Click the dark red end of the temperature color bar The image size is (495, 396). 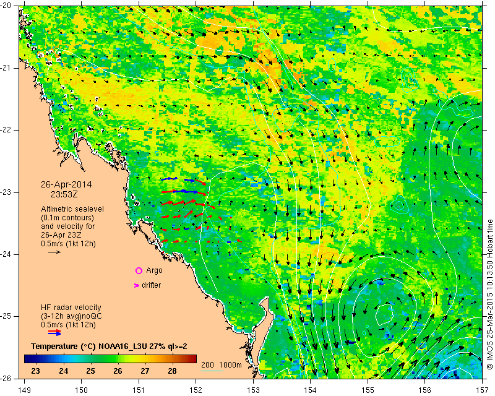click(x=193, y=359)
